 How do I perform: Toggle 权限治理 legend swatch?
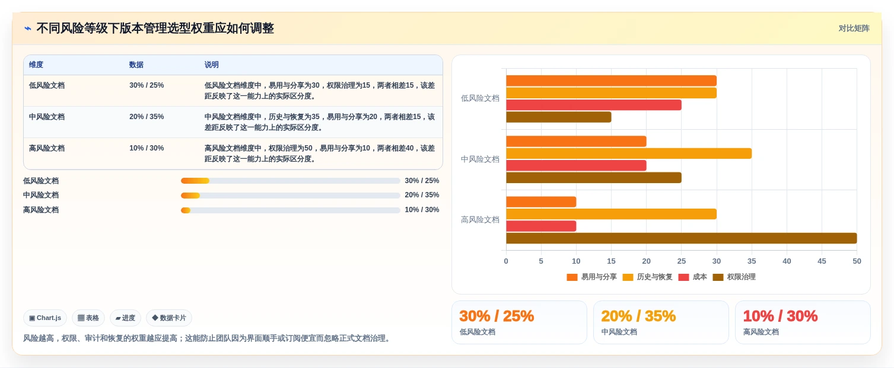[718, 277]
